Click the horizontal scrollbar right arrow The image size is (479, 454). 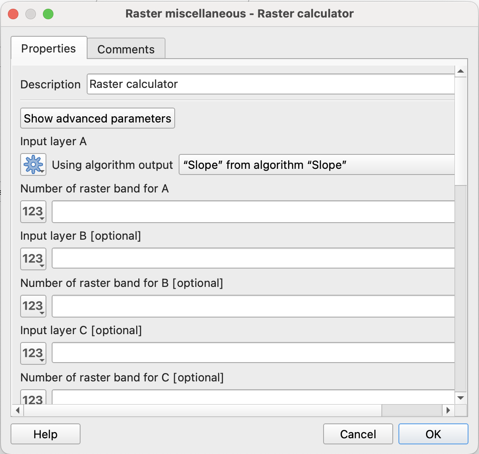pyautogui.click(x=447, y=410)
